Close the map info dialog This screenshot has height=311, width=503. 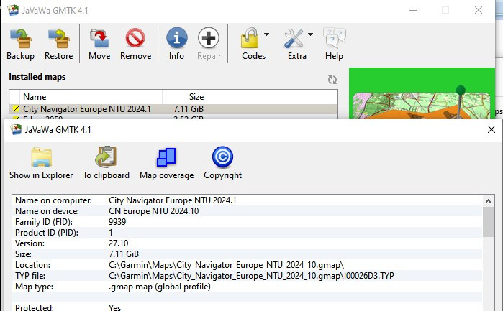(x=491, y=129)
